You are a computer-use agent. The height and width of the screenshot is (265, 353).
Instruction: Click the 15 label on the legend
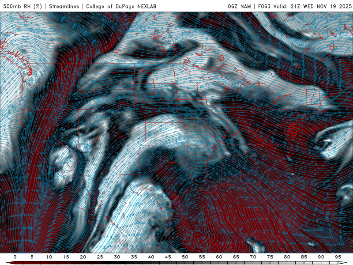pos(66,257)
